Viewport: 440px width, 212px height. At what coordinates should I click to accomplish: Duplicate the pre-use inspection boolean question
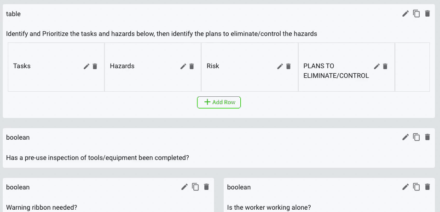coord(417,137)
